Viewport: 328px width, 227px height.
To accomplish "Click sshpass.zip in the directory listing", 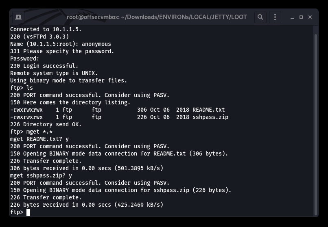I will pos(210,117).
